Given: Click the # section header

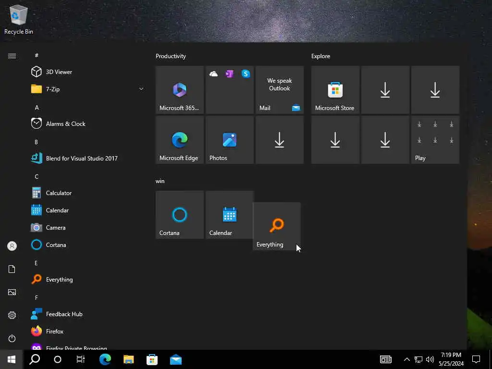Looking at the screenshot, I should [37, 55].
